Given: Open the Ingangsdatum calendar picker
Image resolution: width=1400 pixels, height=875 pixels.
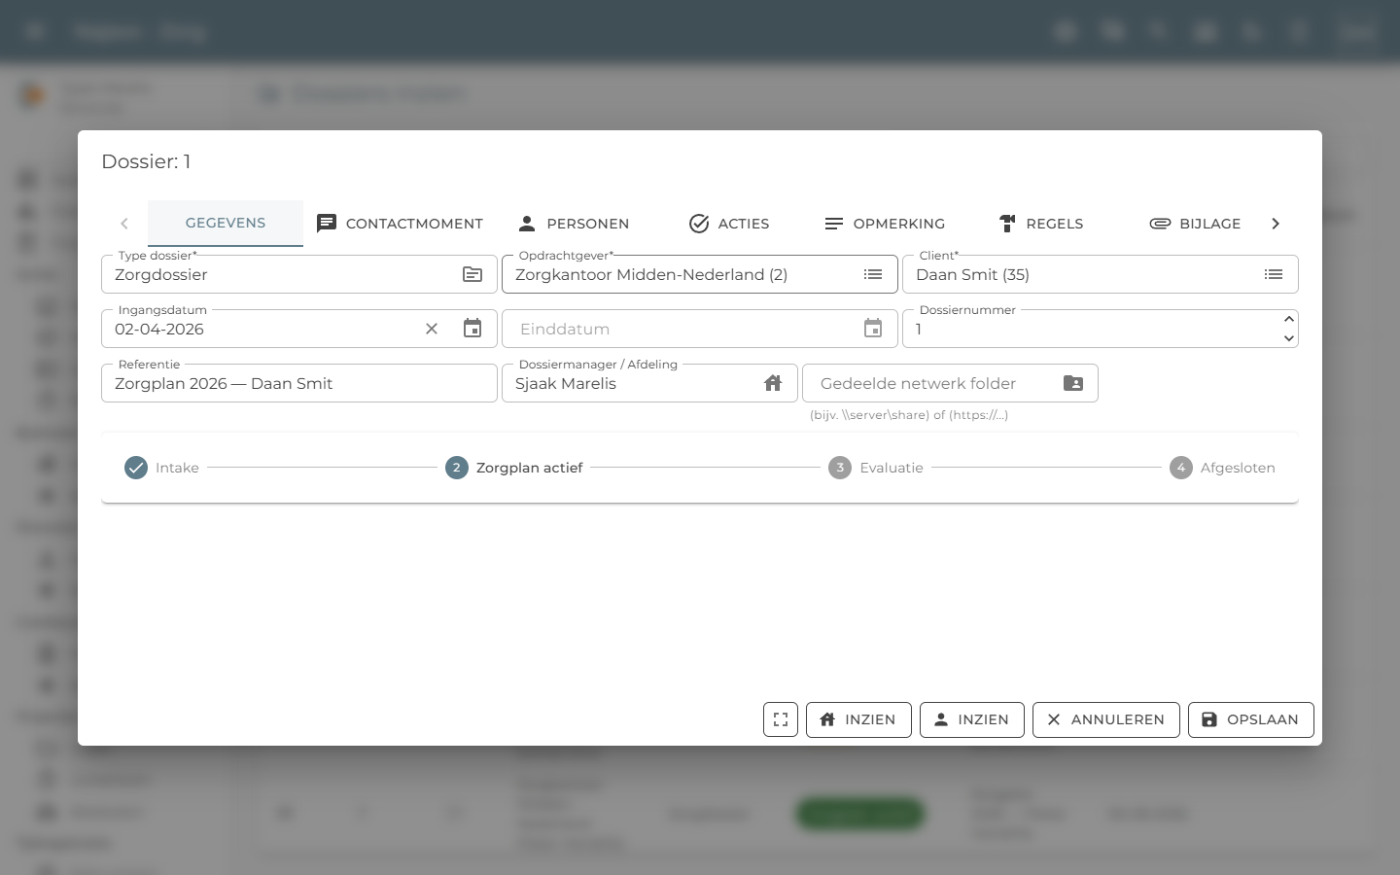Looking at the screenshot, I should [x=472, y=329].
